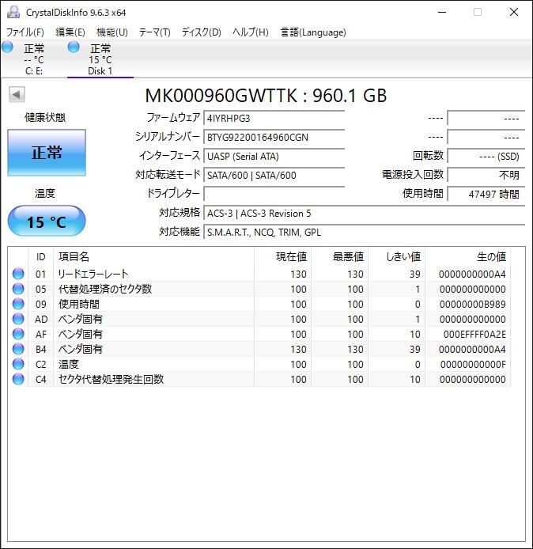
Task: Click status orb for C: E: disk
Action: click(7, 47)
